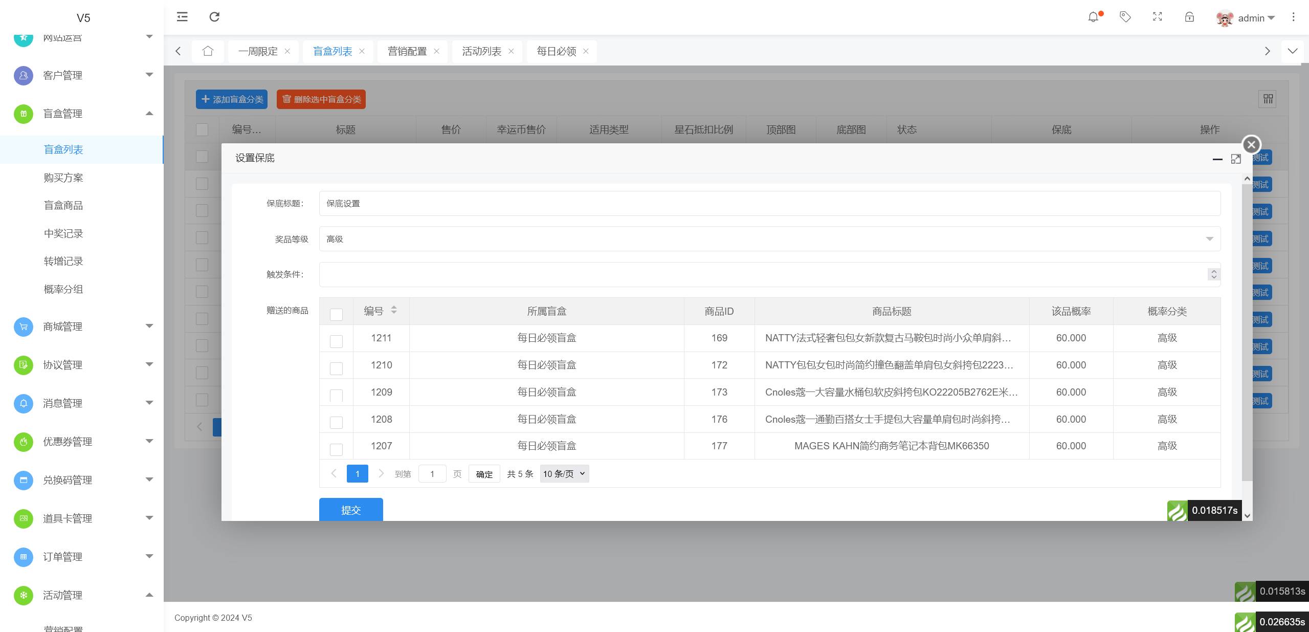The height and width of the screenshot is (632, 1309).
Task: Click the 提交 submit button
Action: pyautogui.click(x=350, y=510)
